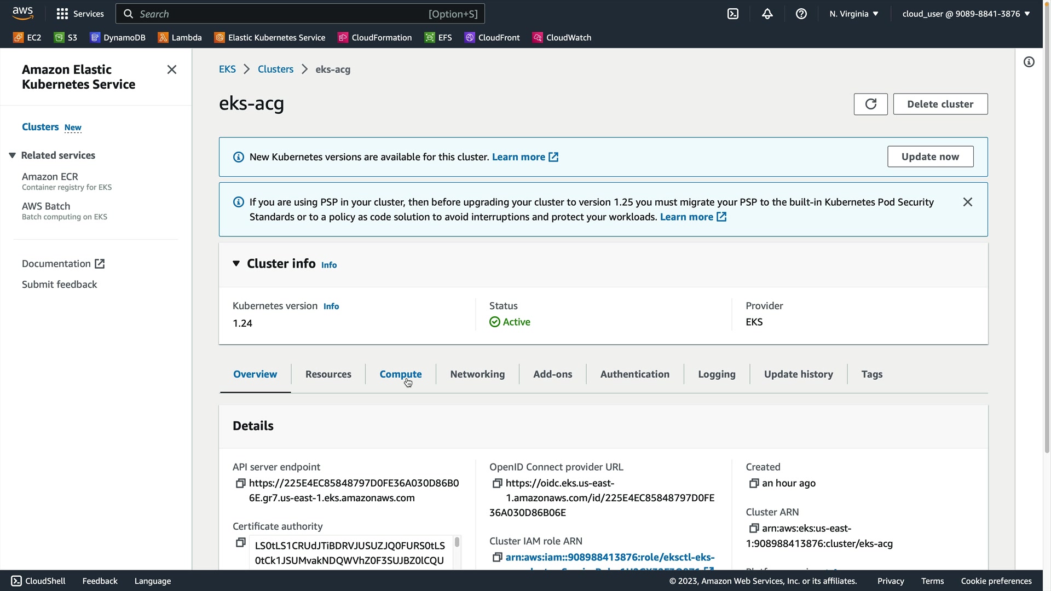1051x591 pixels.
Task: Dismiss the PSP migration notice
Action: 967,202
